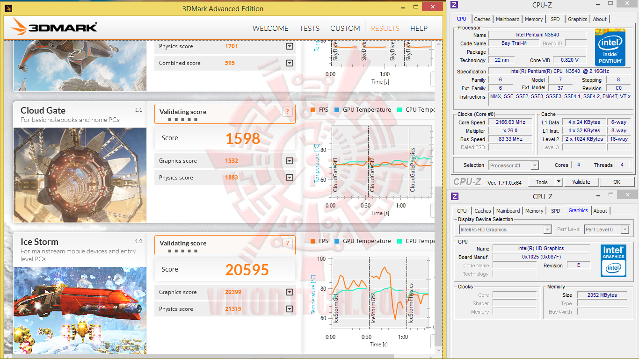Click the 2052 MBytes memory size value

pyautogui.click(x=603, y=295)
